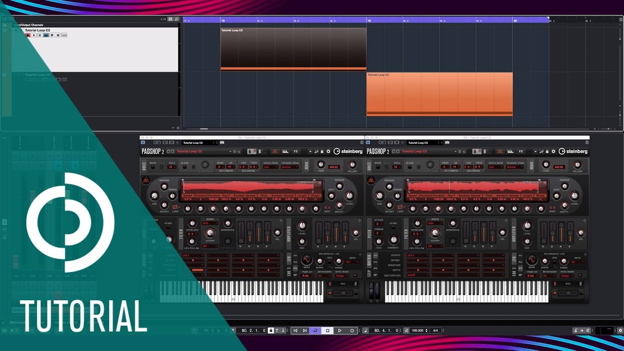Open transport bar setup gear
The width and height of the screenshot is (624, 351).
(x=620, y=331)
